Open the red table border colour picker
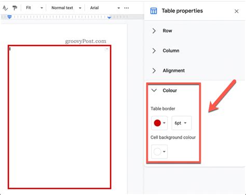 coord(159,123)
